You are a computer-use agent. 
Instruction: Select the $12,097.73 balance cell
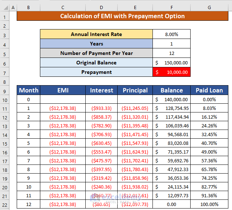[x=171, y=195]
